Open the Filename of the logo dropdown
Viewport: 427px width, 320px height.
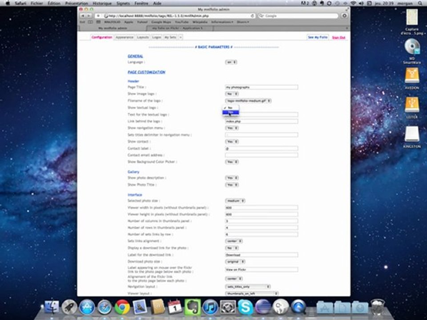click(248, 101)
